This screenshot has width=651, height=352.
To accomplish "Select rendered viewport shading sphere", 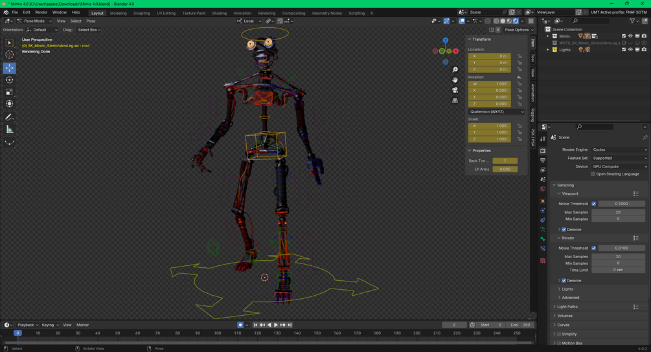I will [x=516, y=21].
